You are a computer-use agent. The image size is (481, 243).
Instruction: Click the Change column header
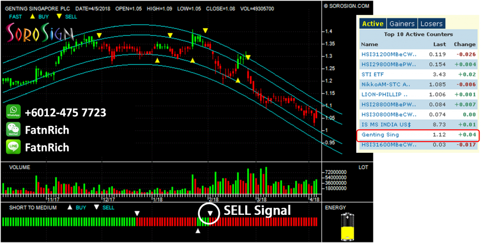465,45
